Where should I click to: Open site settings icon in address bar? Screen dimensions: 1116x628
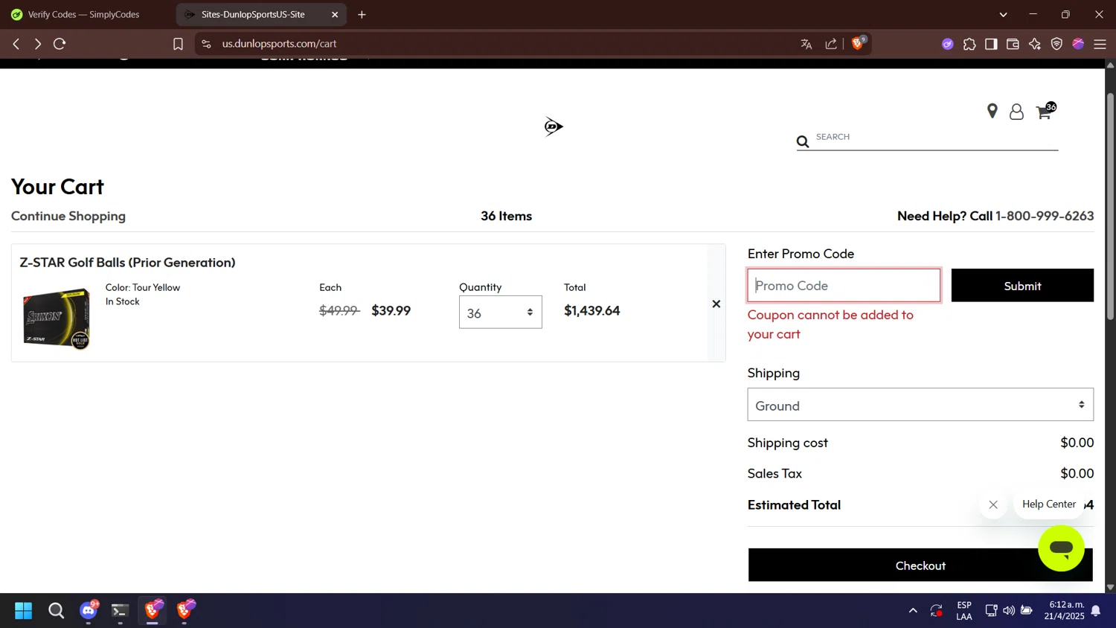pos(206,44)
